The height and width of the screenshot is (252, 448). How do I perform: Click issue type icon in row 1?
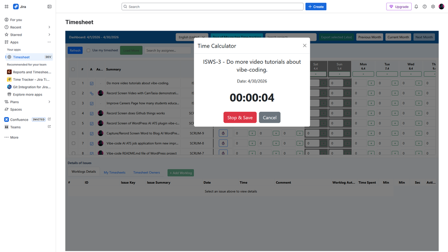[91, 83]
